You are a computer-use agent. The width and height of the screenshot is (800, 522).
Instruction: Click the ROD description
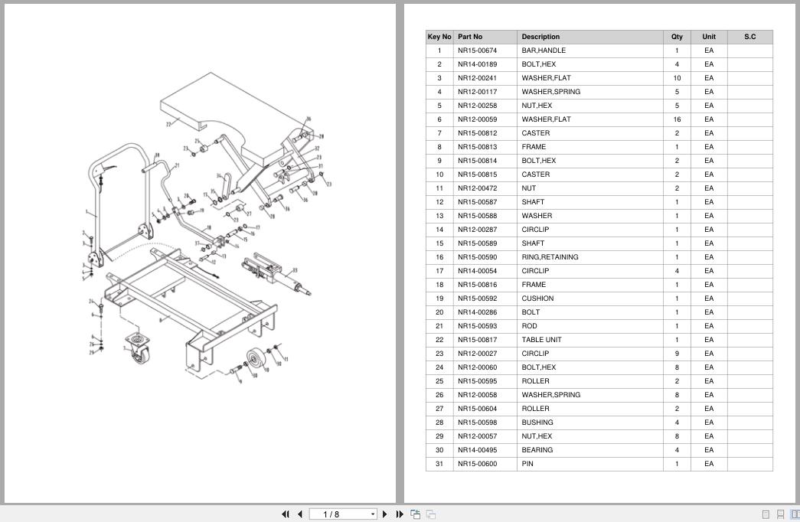[529, 326]
